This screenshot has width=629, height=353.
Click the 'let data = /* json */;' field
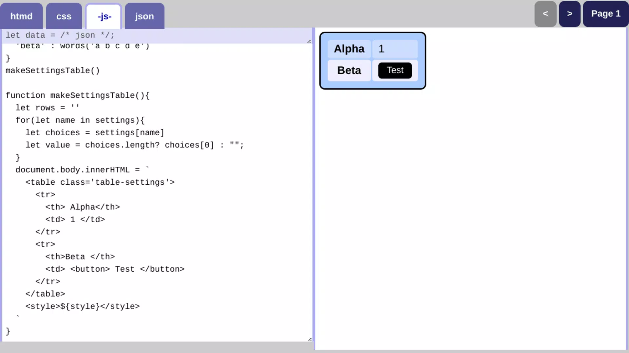(157, 35)
